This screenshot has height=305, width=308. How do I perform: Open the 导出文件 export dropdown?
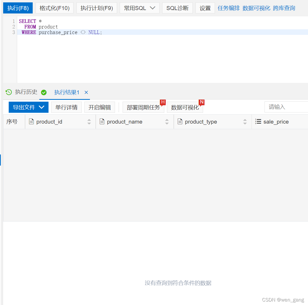(x=28, y=107)
